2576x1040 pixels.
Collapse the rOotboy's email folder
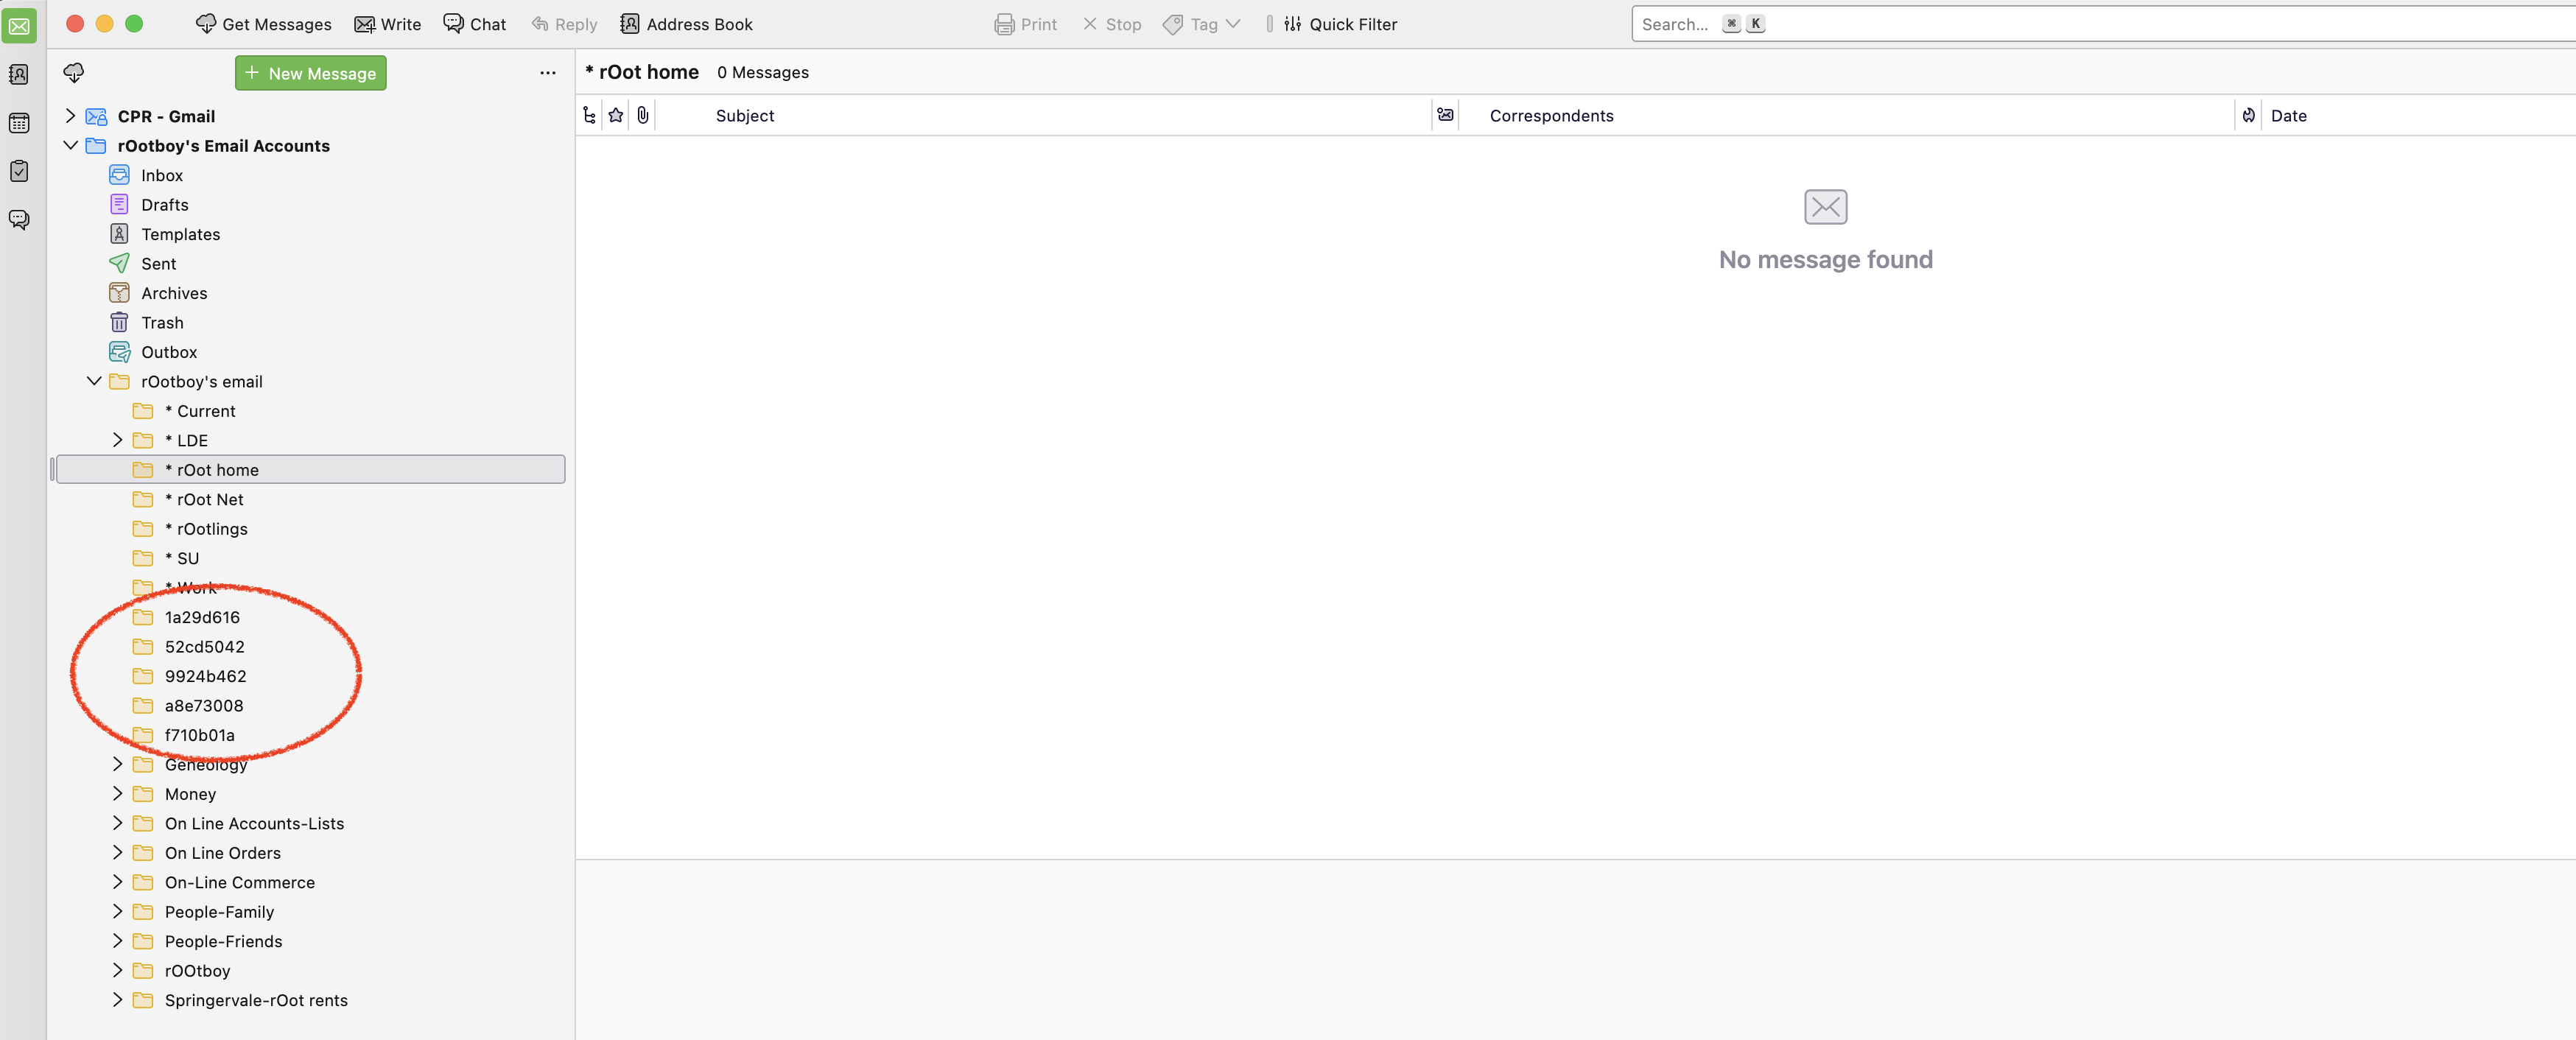(94, 381)
